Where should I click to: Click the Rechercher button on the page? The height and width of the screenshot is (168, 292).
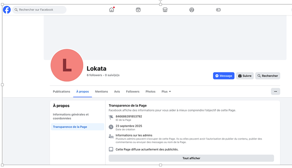(268, 76)
